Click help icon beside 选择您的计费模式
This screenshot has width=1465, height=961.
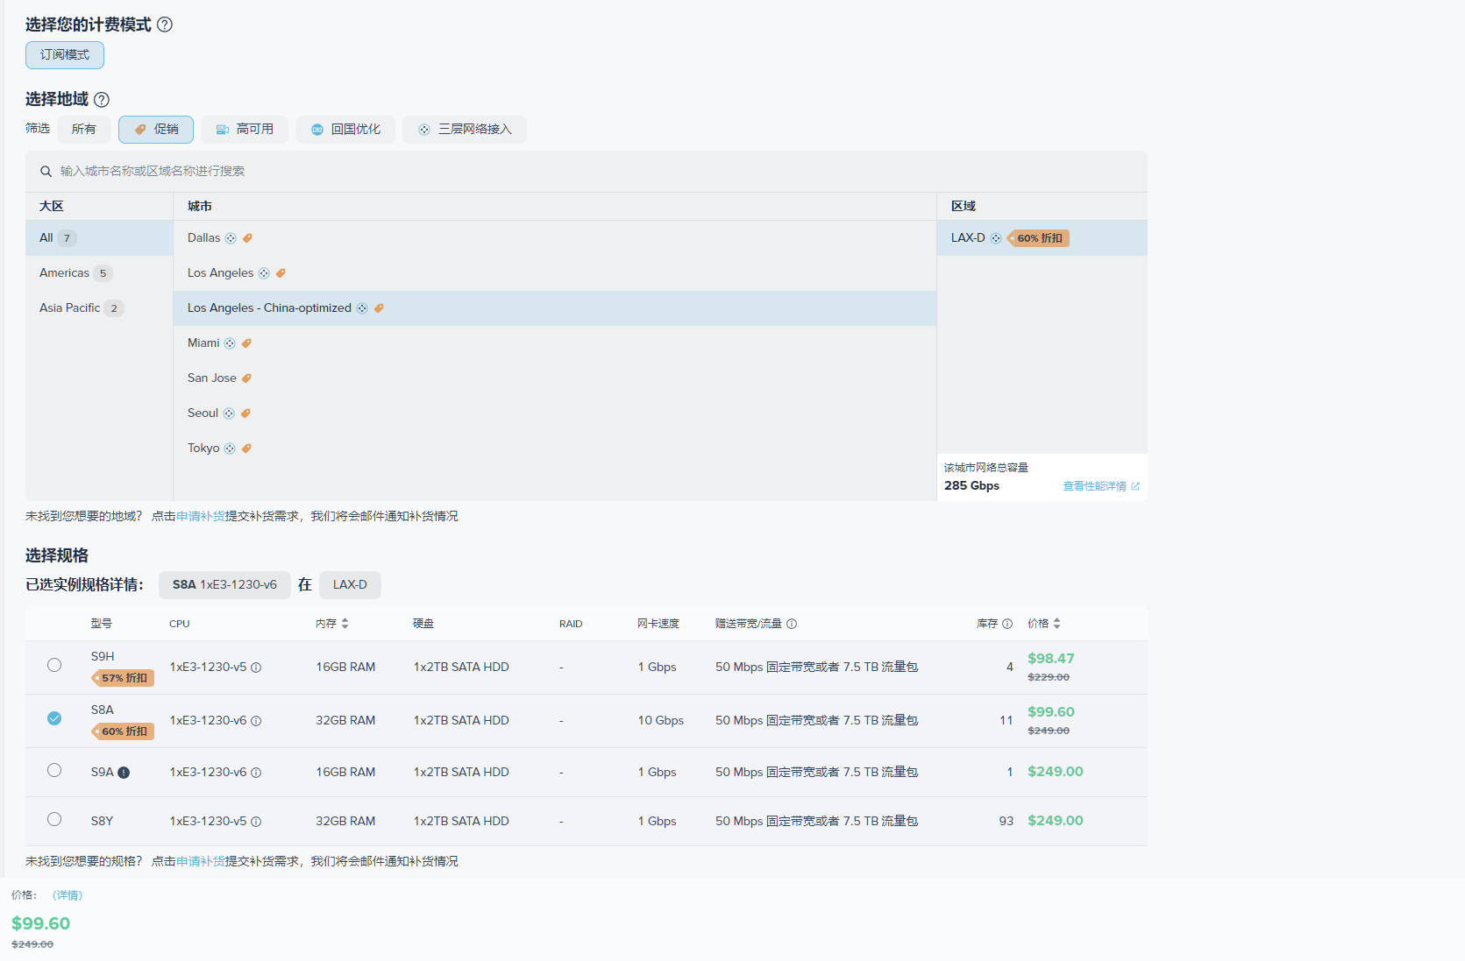(165, 25)
